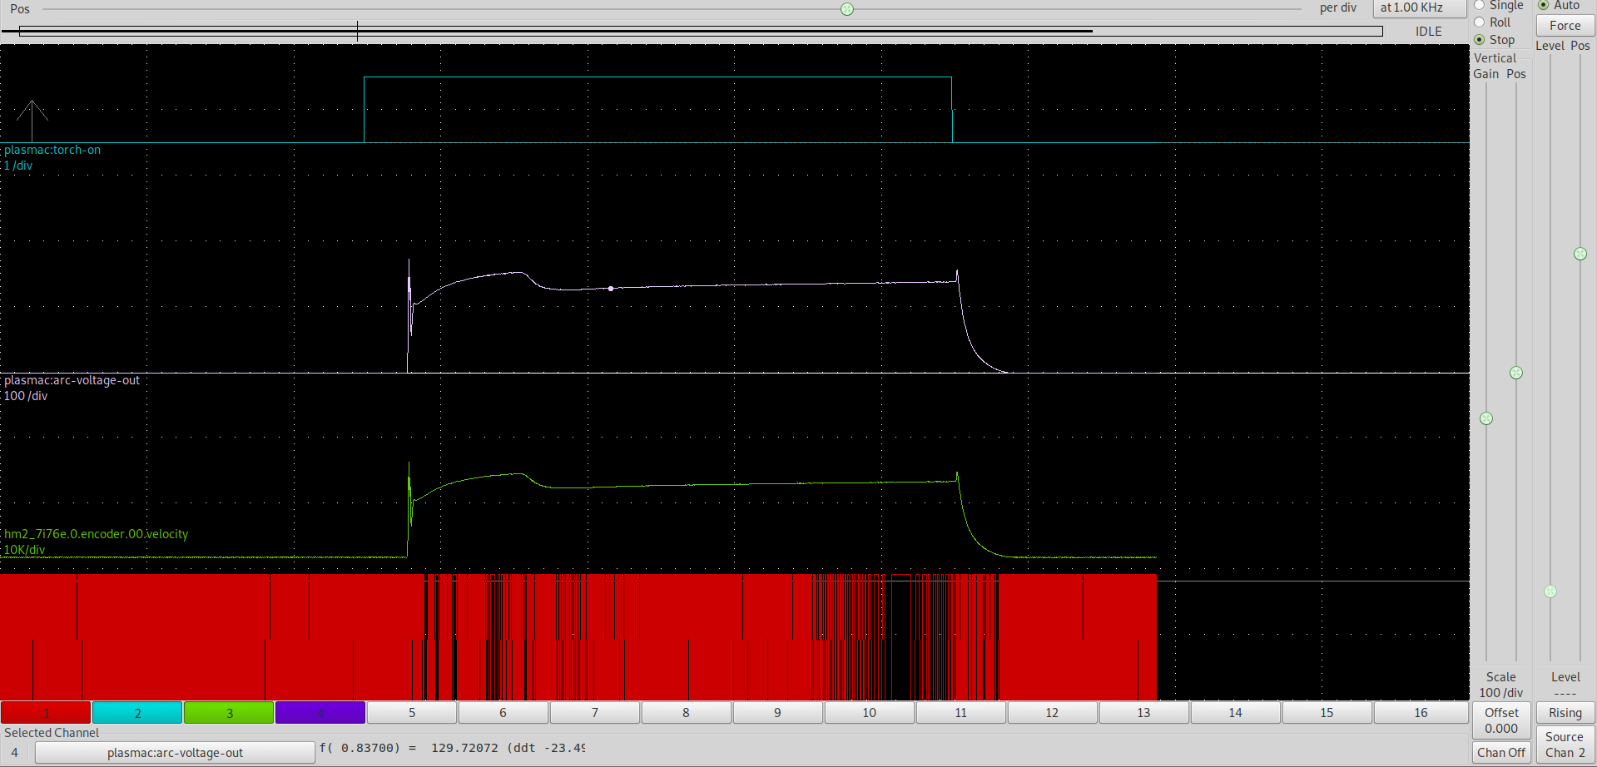
Task: Select channel 2 cyan button
Action: point(137,713)
